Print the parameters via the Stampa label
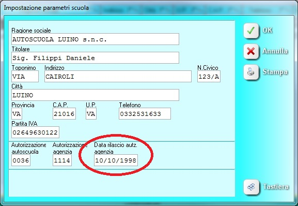 click(x=275, y=72)
